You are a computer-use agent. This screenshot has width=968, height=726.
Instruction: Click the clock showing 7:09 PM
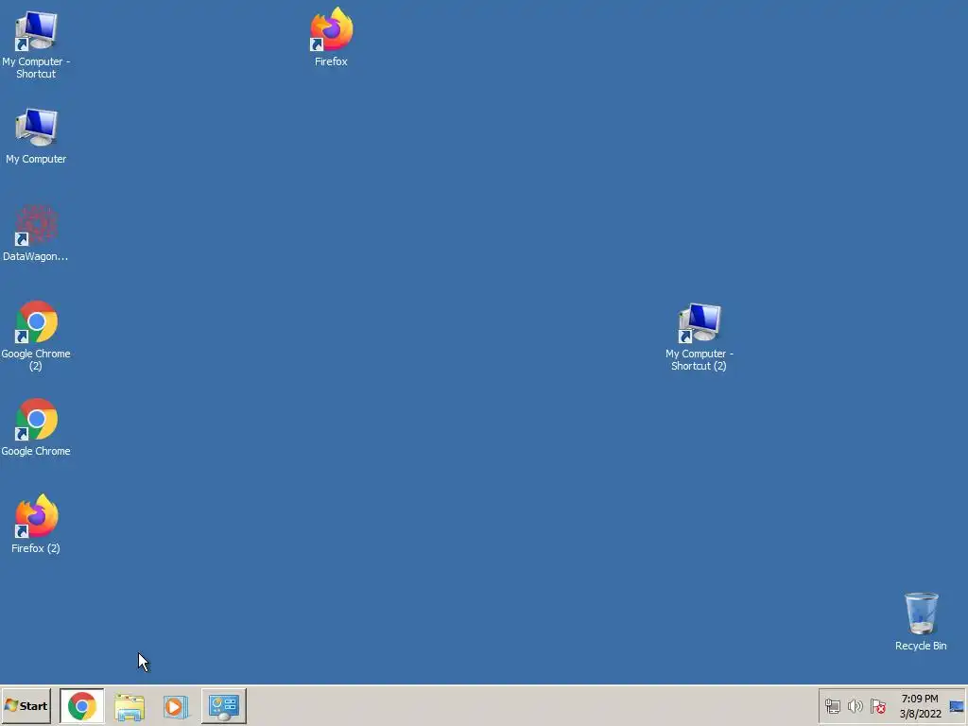click(920, 705)
